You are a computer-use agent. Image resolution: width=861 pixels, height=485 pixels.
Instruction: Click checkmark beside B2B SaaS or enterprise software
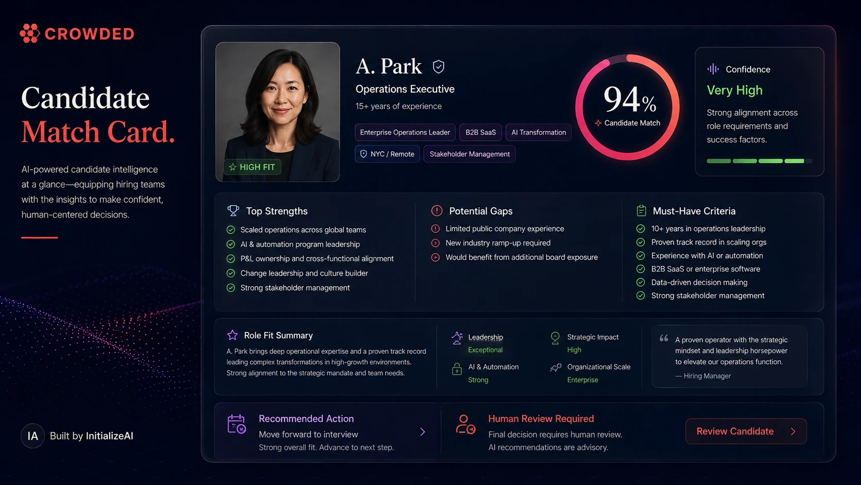(x=641, y=269)
